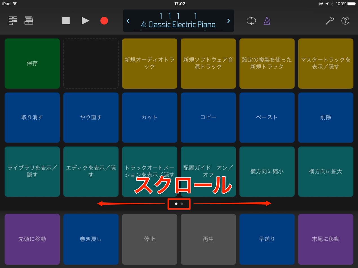Tap 新規ソフトウェア音源トラック key command
358x268 pixels.
point(208,63)
